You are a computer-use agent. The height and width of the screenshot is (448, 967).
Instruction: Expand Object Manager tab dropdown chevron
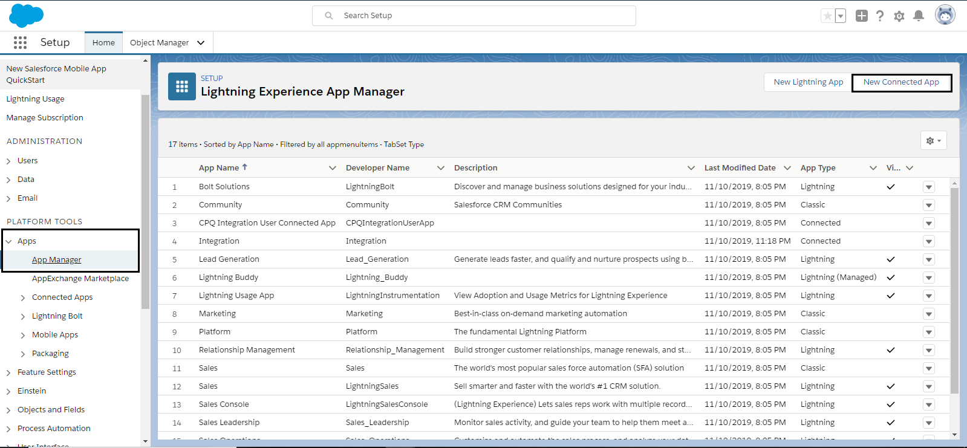point(201,42)
